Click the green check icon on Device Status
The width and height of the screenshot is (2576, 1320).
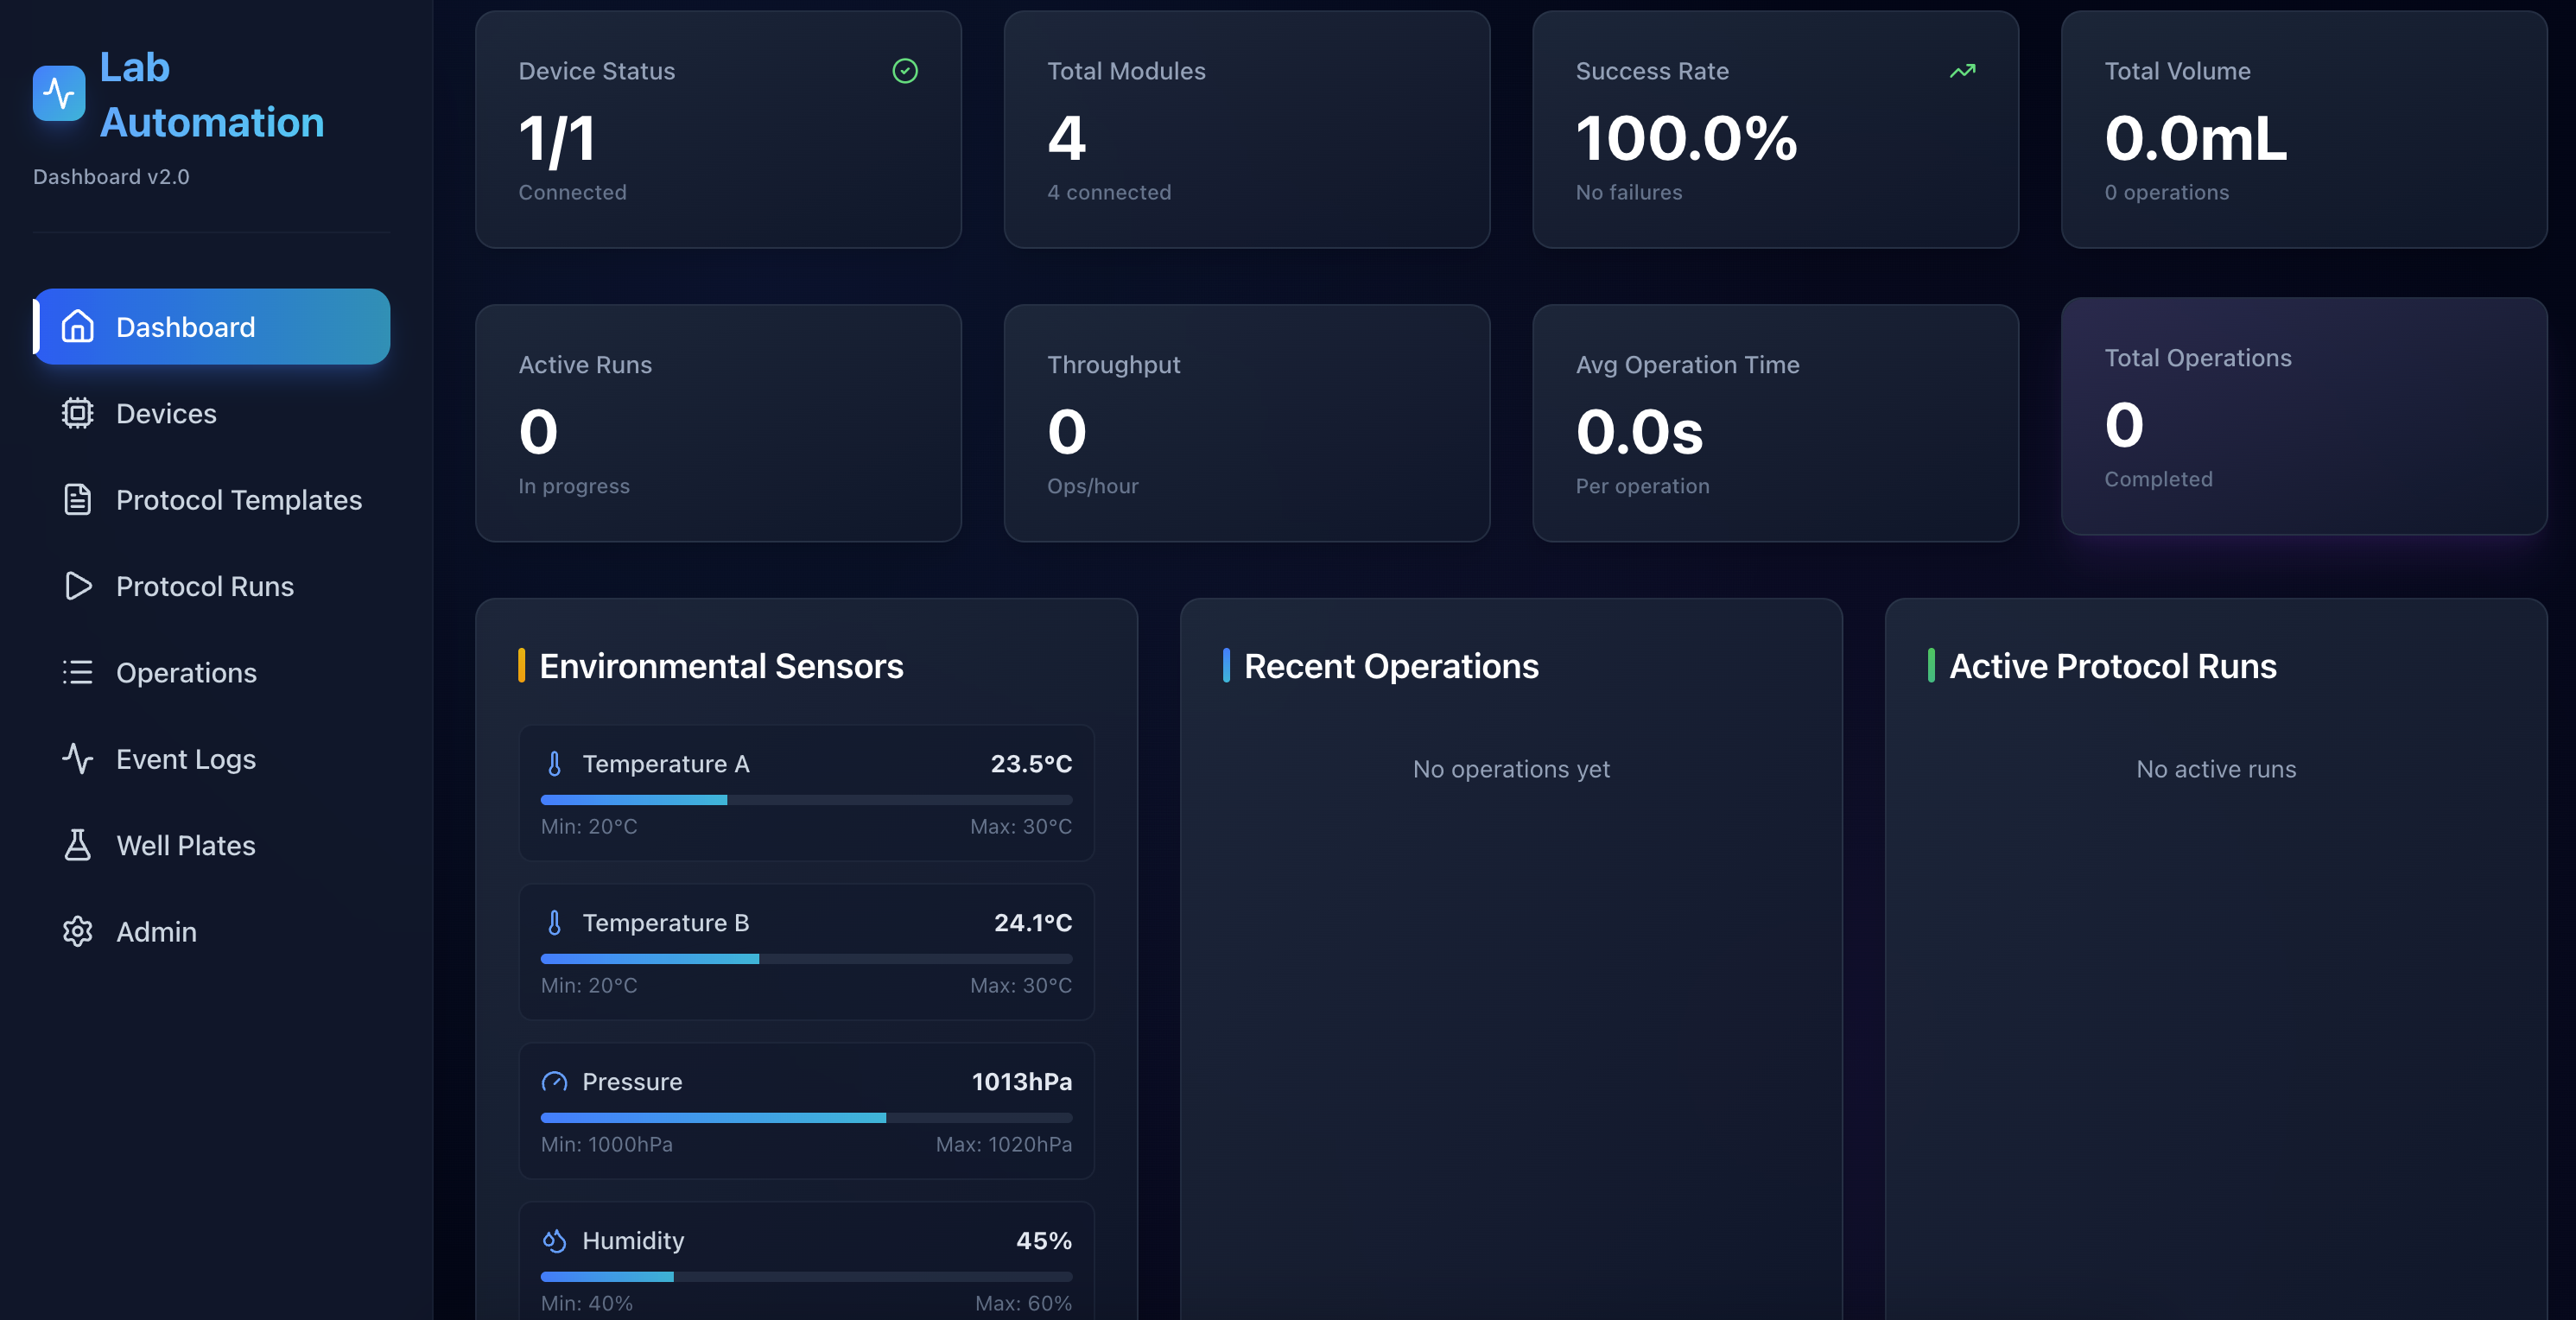tap(905, 70)
